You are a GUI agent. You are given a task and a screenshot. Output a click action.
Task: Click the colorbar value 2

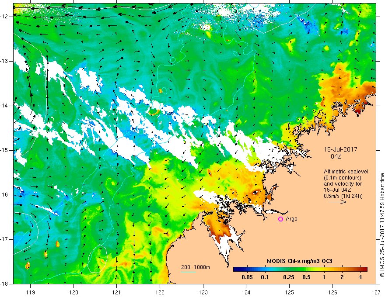342,277
